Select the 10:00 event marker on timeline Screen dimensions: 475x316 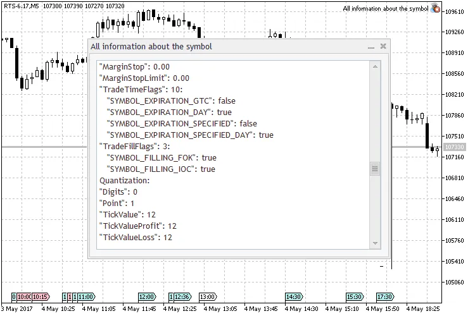[23, 296]
